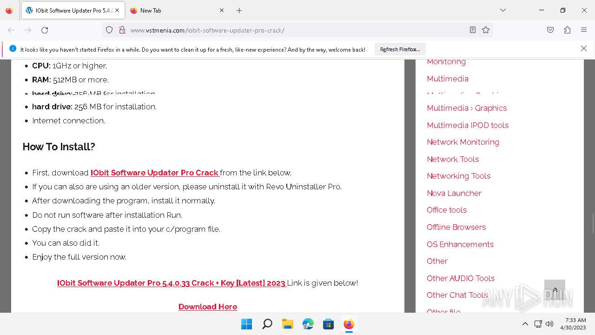Close the IObit Software Updater tab

[117, 10]
